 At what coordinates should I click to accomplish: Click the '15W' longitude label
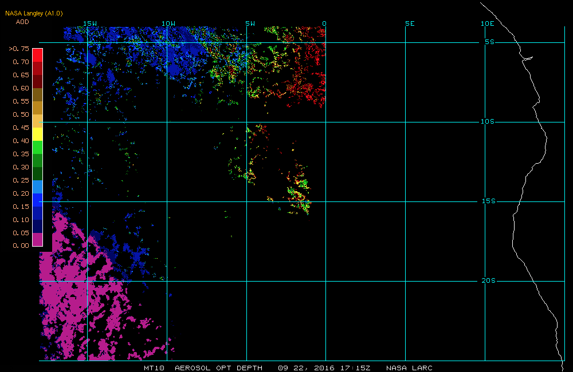coord(90,23)
